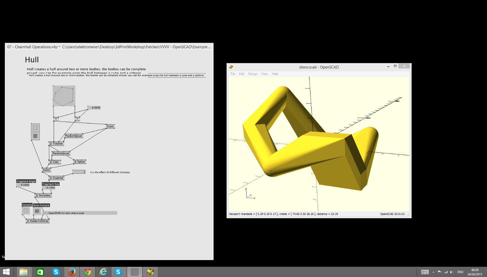Open the View menu in OpenSCAD
This screenshot has width=487, height=277.
click(x=264, y=74)
